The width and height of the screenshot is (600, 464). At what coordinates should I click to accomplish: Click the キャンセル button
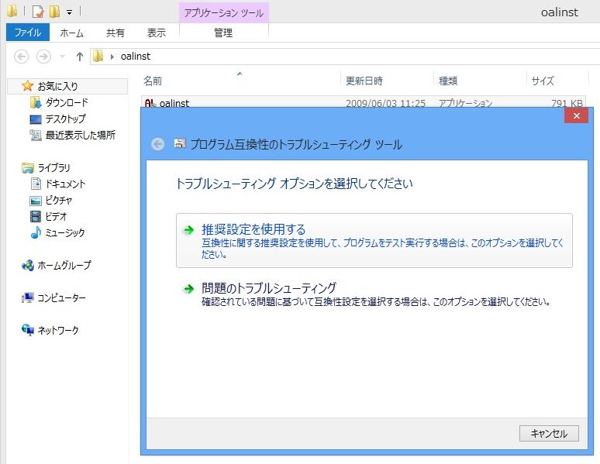pyautogui.click(x=549, y=433)
